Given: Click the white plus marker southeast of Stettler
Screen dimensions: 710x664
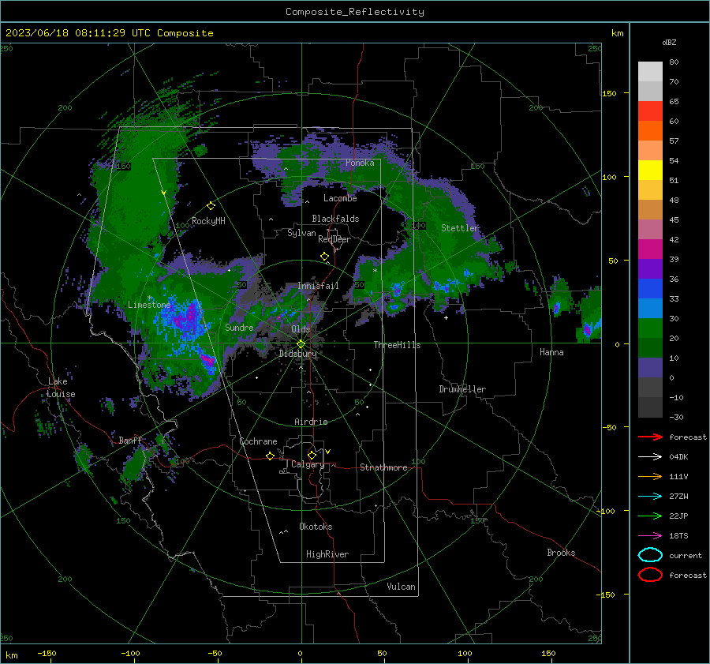Looking at the screenshot, I should coord(446,317).
